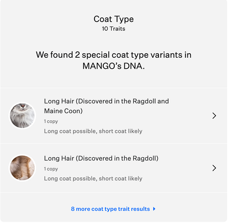Click the Coat Type heading

114,19
